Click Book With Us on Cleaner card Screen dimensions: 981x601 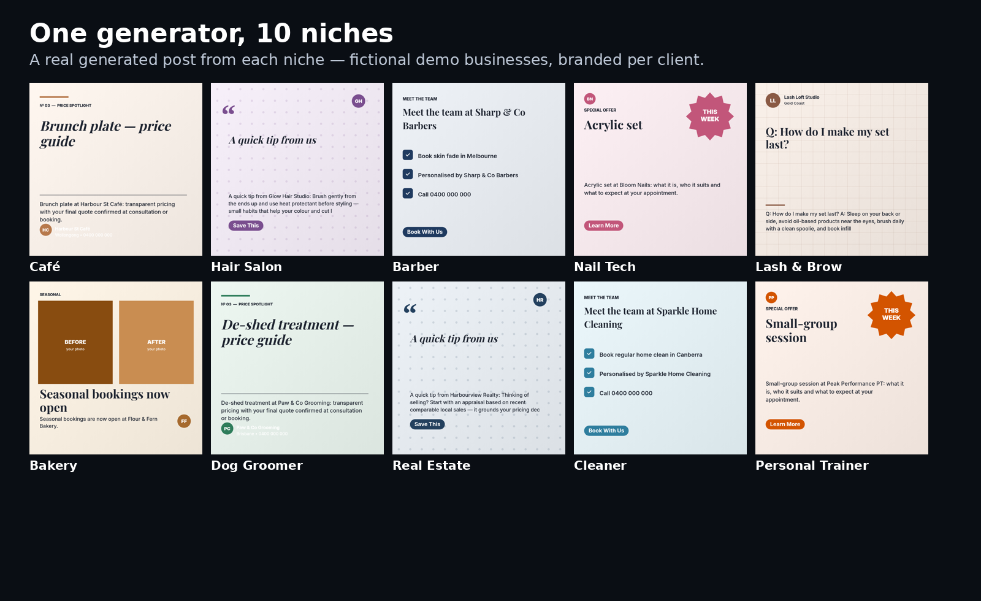606,431
